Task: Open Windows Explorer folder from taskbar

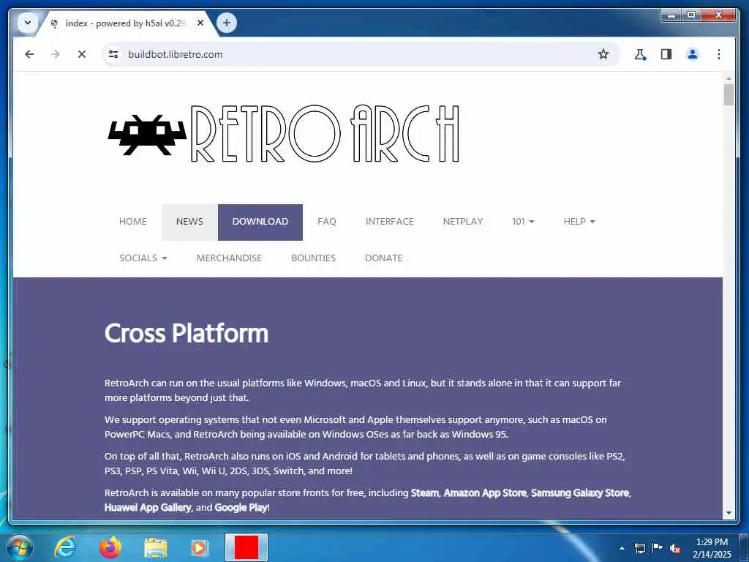Action: pos(156,549)
